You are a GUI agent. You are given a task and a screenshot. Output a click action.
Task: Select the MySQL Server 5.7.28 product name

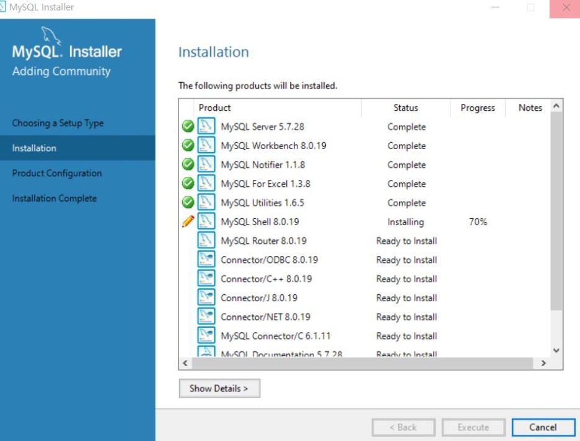262,127
